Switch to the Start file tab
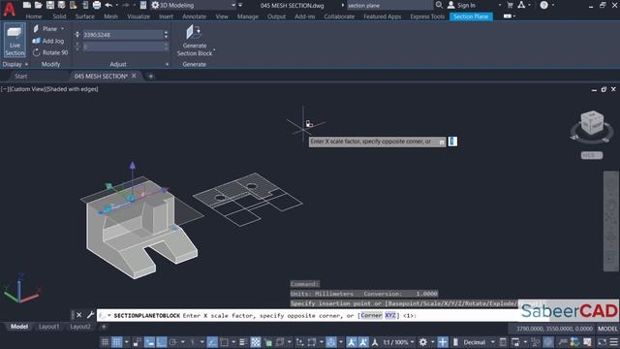The image size is (620, 349). click(21, 76)
